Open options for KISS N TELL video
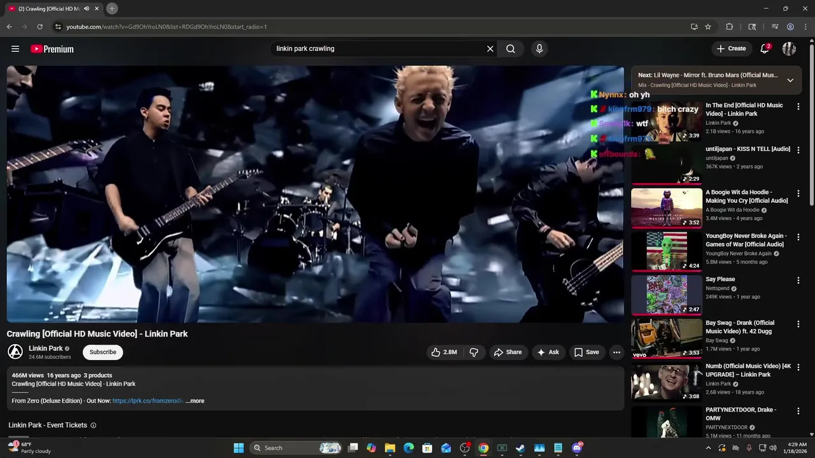Screen dimensions: 815x458 [x=798, y=150]
